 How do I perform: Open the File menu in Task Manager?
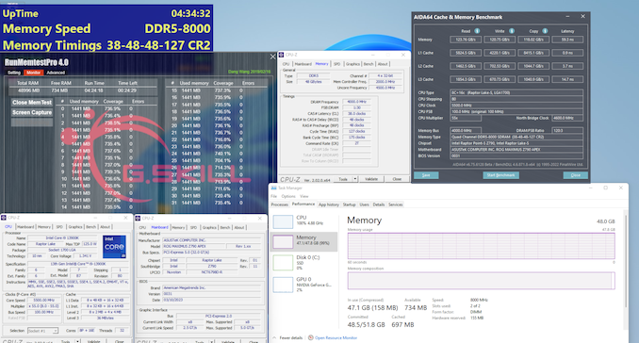pos(274,196)
